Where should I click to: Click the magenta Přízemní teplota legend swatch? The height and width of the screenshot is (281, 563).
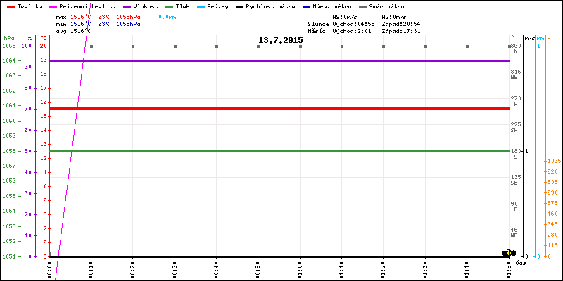(55, 7)
